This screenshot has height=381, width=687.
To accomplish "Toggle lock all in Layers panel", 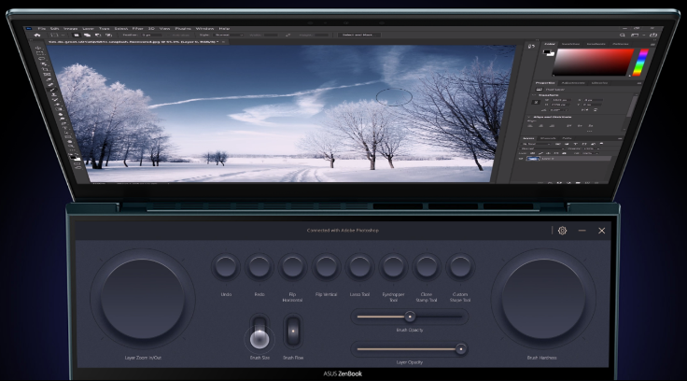I will [564, 153].
